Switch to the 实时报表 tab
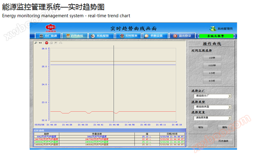This screenshot has height=156, width=254. [x=129, y=36]
